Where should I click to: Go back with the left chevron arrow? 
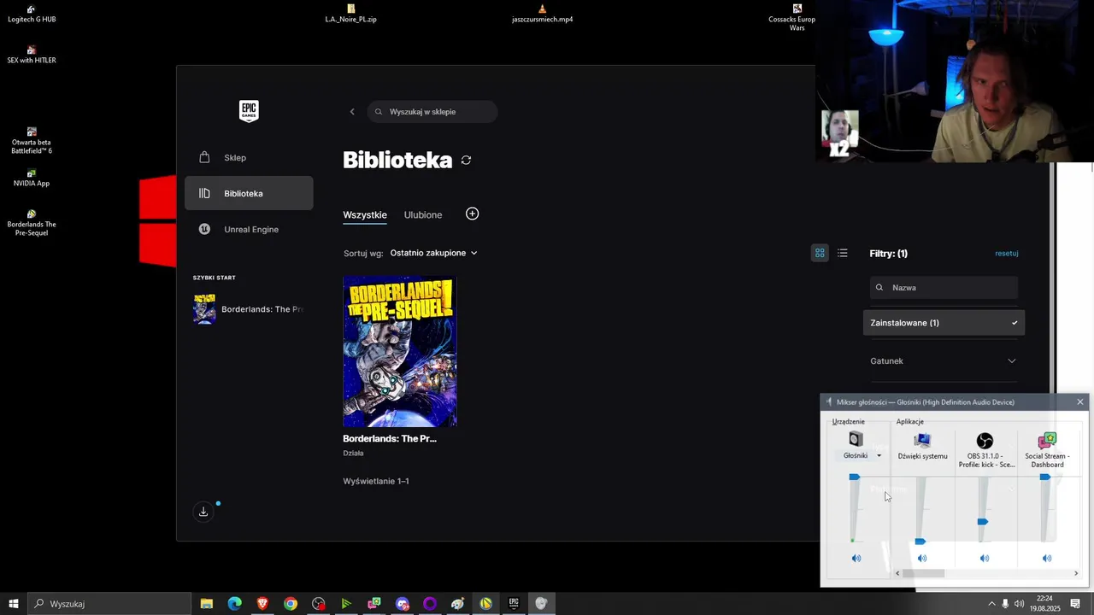352,112
